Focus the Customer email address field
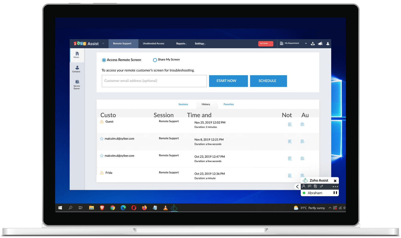Viewport: 401px width, 238px height. (154, 81)
